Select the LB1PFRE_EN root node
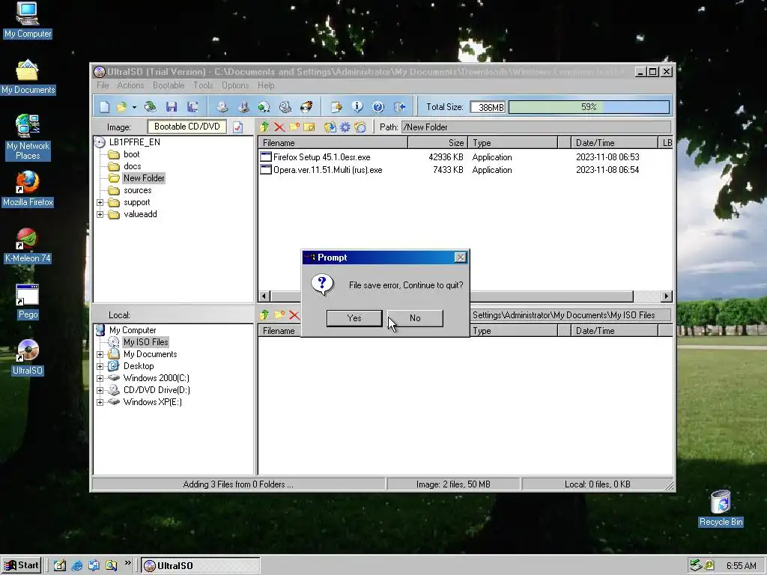 click(135, 142)
